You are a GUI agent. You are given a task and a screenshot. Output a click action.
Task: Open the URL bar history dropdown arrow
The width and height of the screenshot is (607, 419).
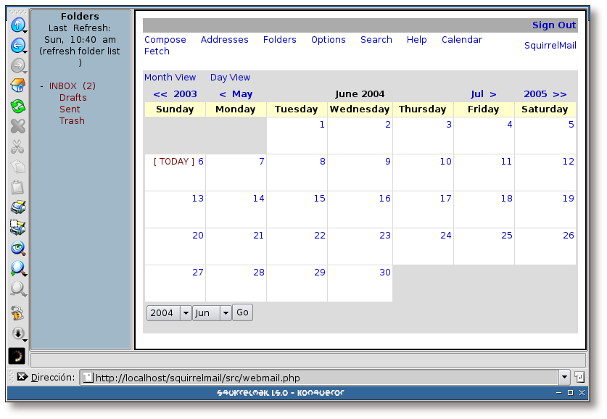[x=564, y=377]
